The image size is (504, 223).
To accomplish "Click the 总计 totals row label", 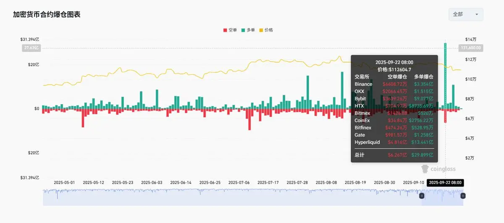I will tap(359, 155).
